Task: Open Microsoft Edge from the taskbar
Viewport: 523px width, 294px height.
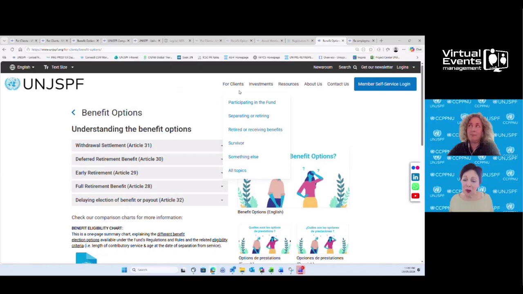Action: [213, 270]
